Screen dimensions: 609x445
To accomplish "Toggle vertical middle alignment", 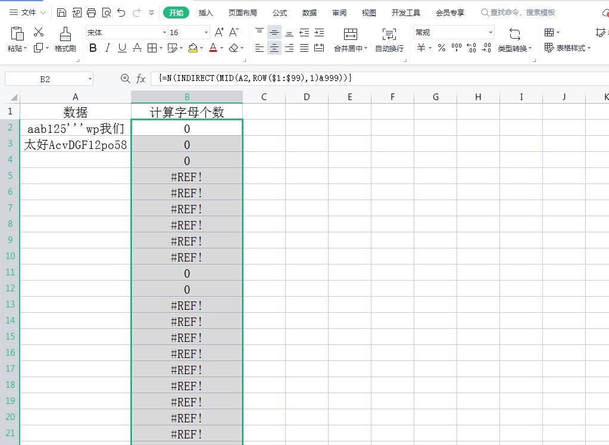I will (x=274, y=32).
